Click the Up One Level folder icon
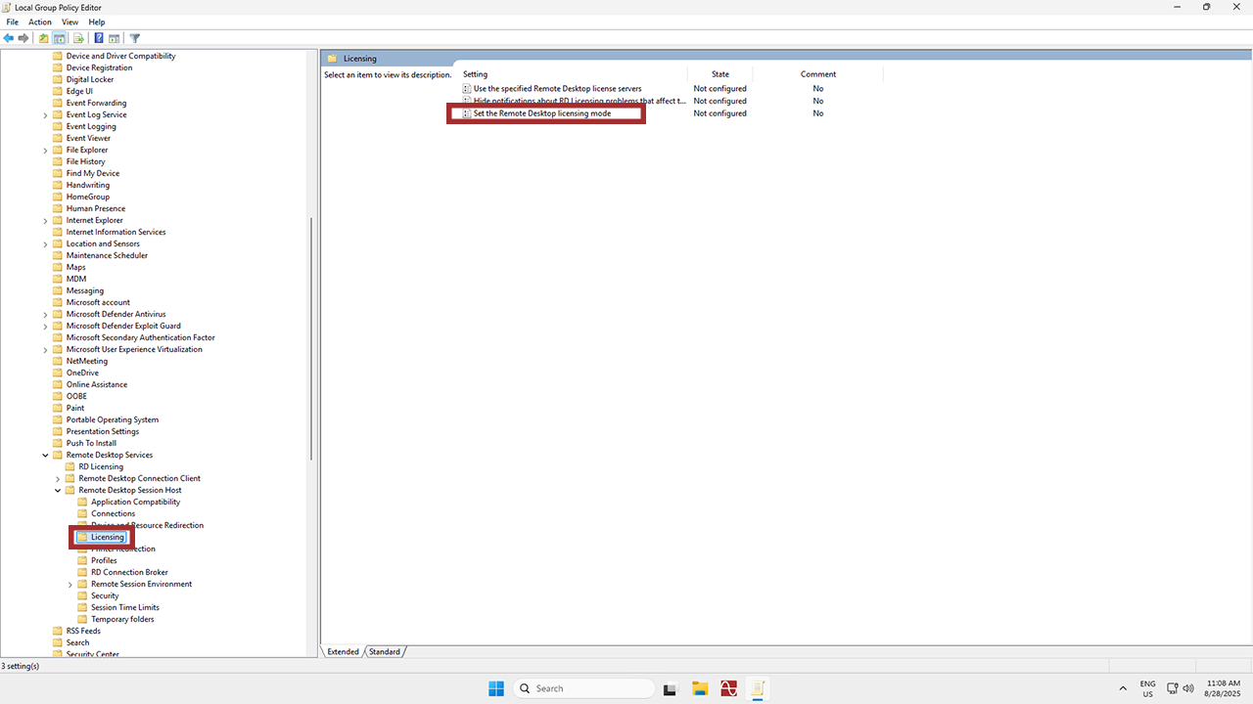Image resolution: width=1253 pixels, height=704 pixels. [43, 38]
